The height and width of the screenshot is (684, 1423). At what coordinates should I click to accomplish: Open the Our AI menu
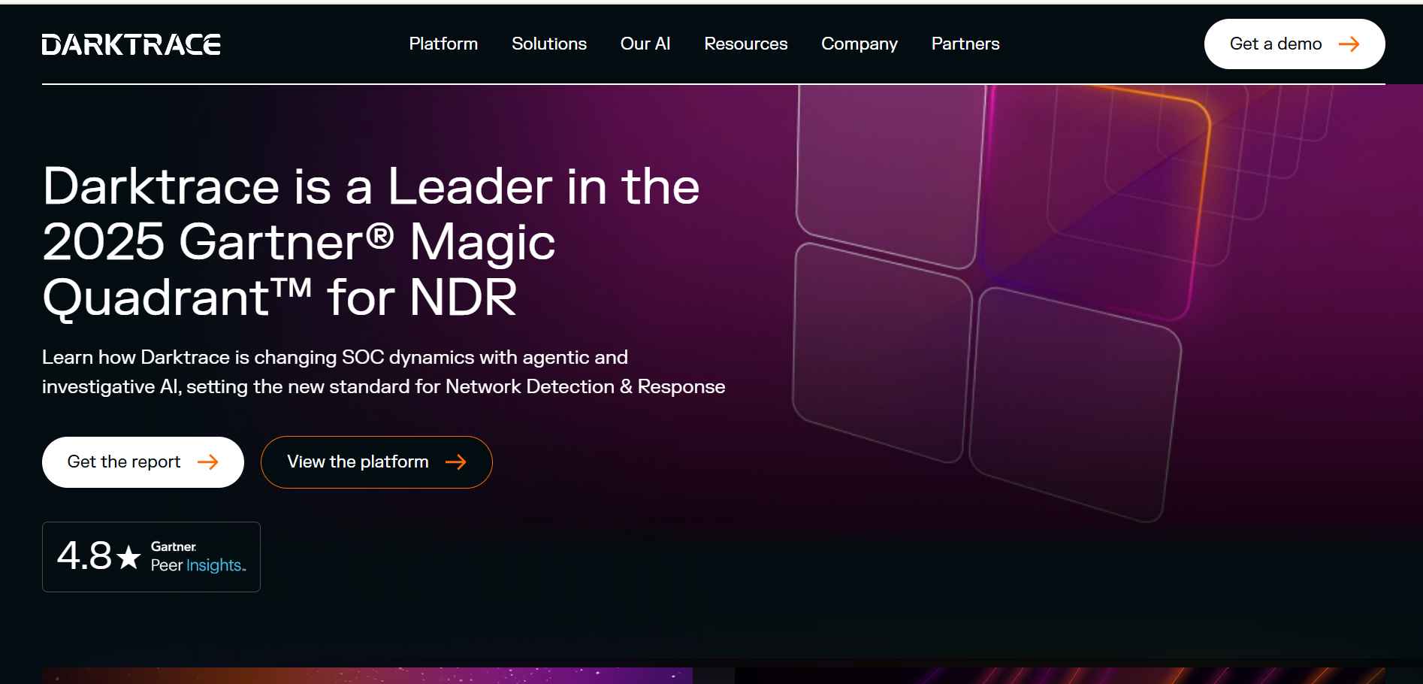(645, 44)
